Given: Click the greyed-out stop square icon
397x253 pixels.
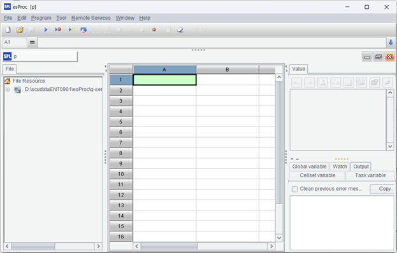Looking at the screenshot, I should 142,30.
